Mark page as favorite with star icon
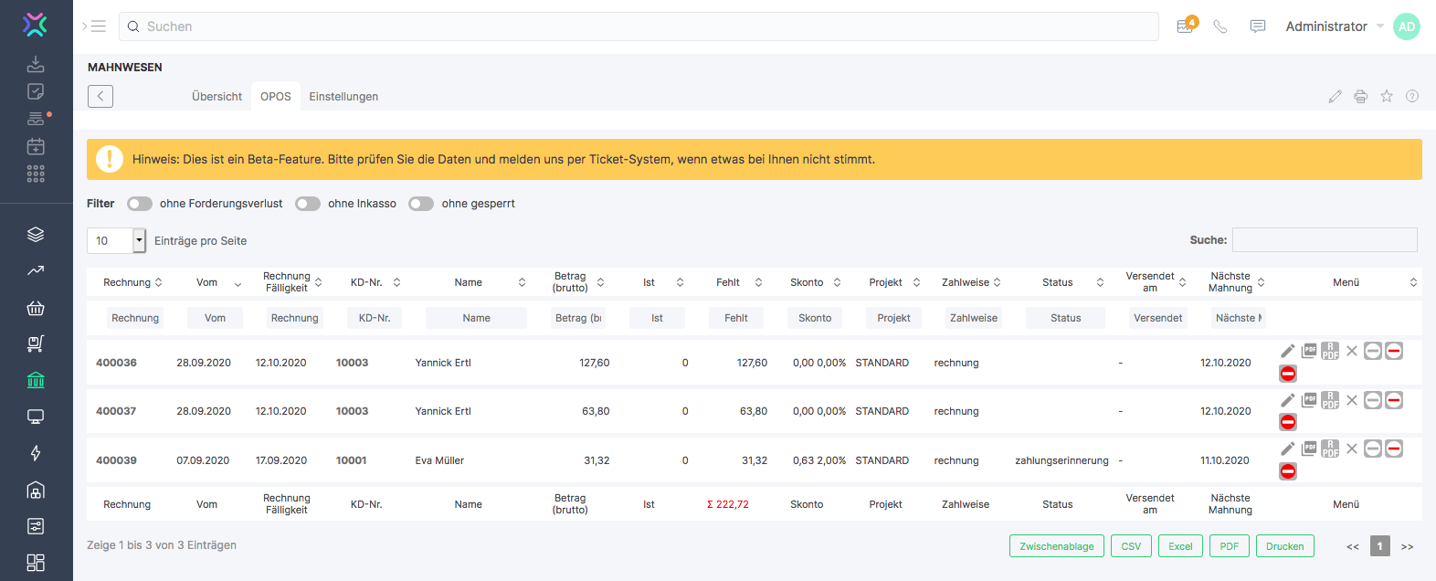The height and width of the screenshot is (581, 1436). [1387, 97]
